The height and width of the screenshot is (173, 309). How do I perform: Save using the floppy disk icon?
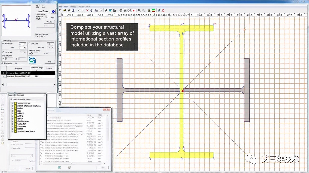pos(69,10)
